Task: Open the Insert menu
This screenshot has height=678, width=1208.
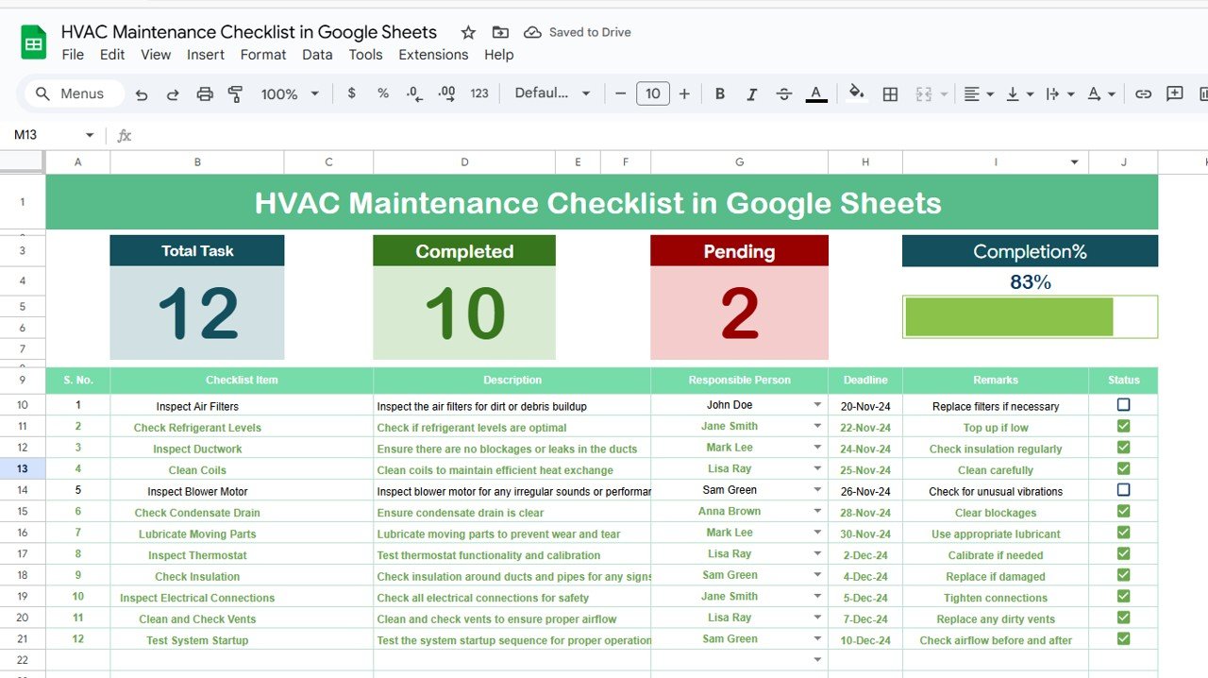Action: 206,55
